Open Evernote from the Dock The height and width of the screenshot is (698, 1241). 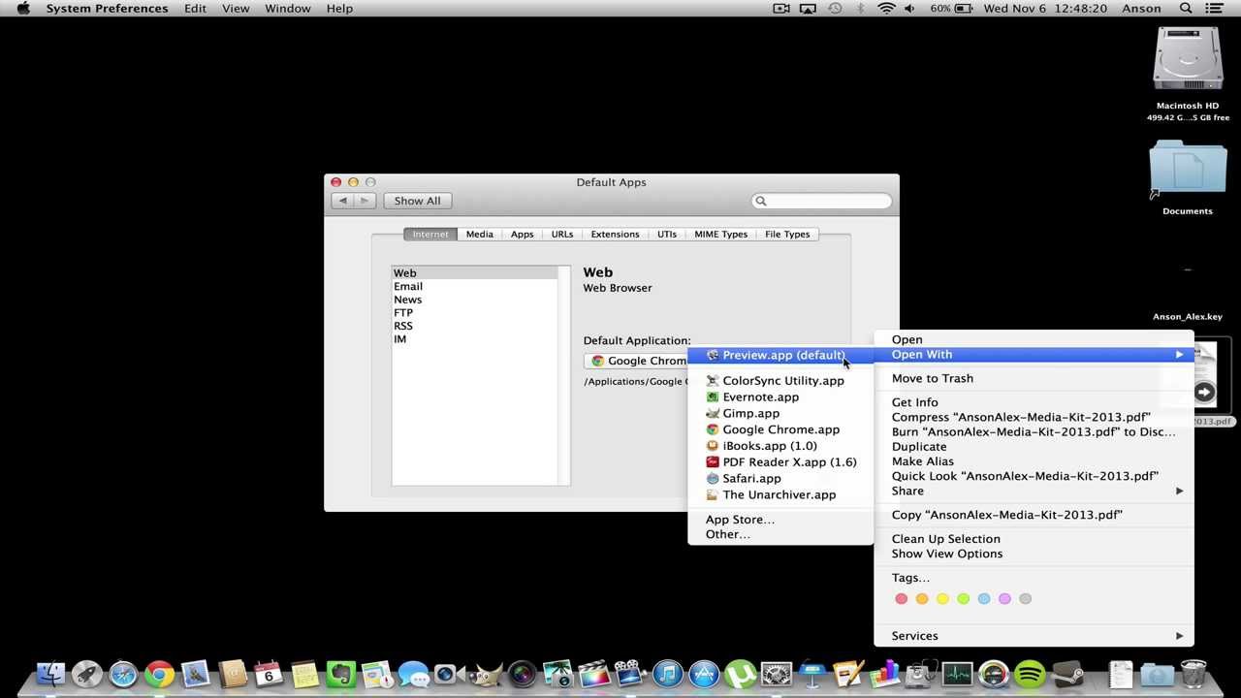pyautogui.click(x=339, y=674)
